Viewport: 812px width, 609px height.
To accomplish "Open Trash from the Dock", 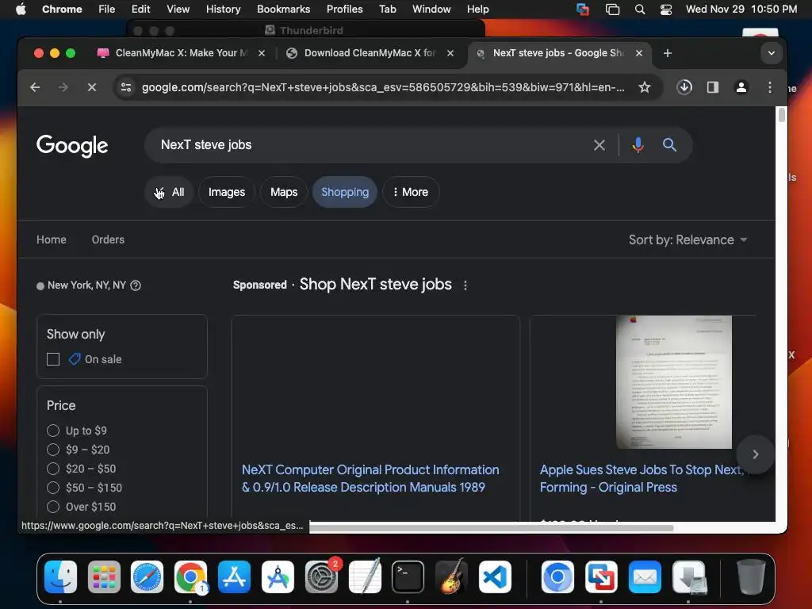I will [x=751, y=576].
